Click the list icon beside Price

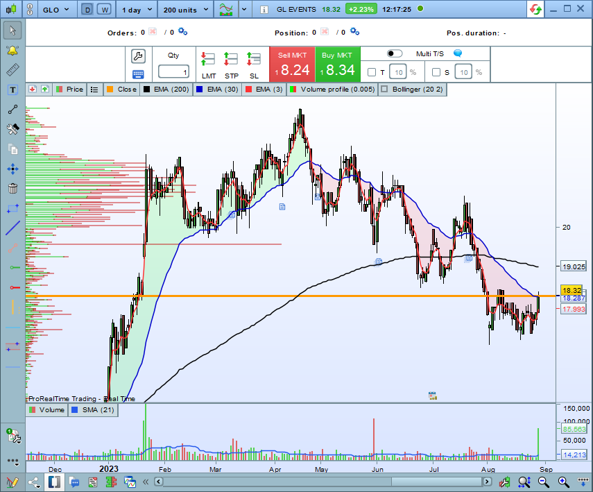[94, 90]
